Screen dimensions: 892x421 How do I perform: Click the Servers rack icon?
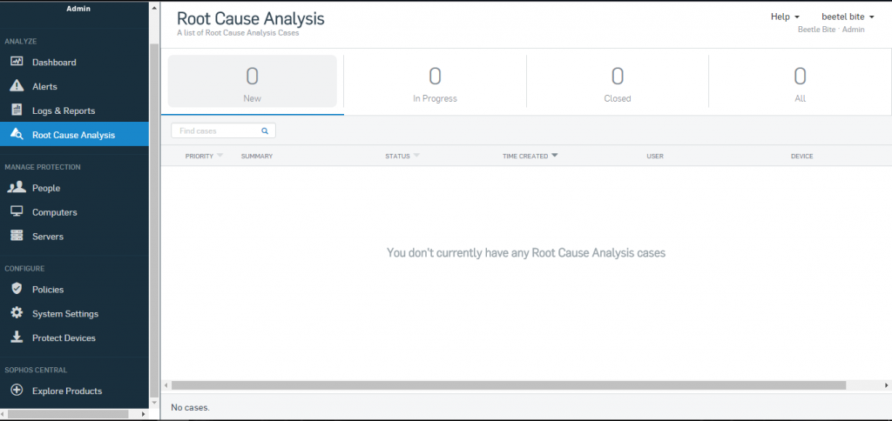coord(17,237)
